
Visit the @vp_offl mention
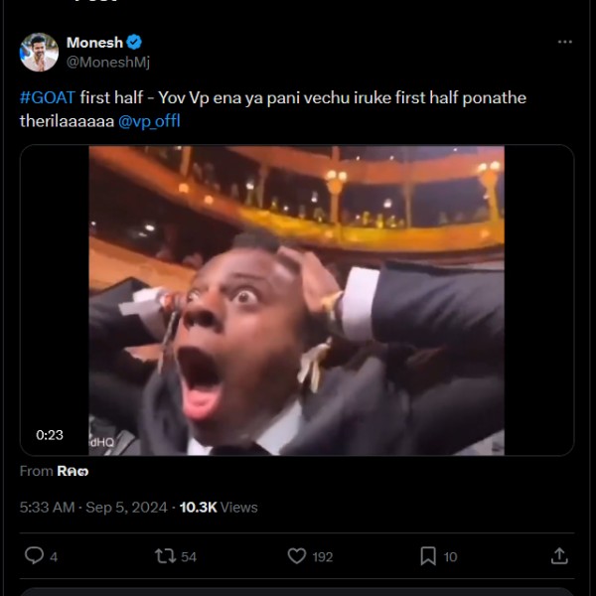click(x=149, y=119)
